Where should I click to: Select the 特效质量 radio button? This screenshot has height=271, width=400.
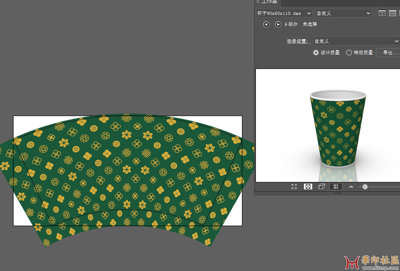[x=349, y=52]
